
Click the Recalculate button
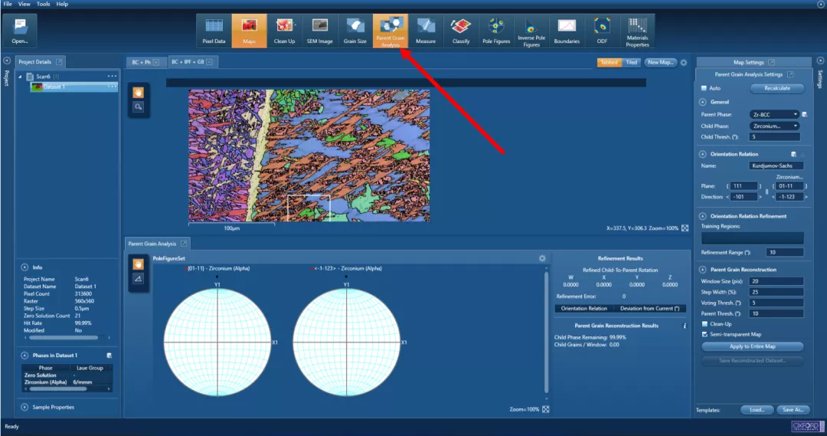[x=776, y=88]
